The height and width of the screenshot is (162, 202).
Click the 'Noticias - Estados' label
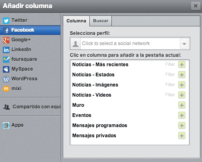pyautogui.click(x=93, y=75)
